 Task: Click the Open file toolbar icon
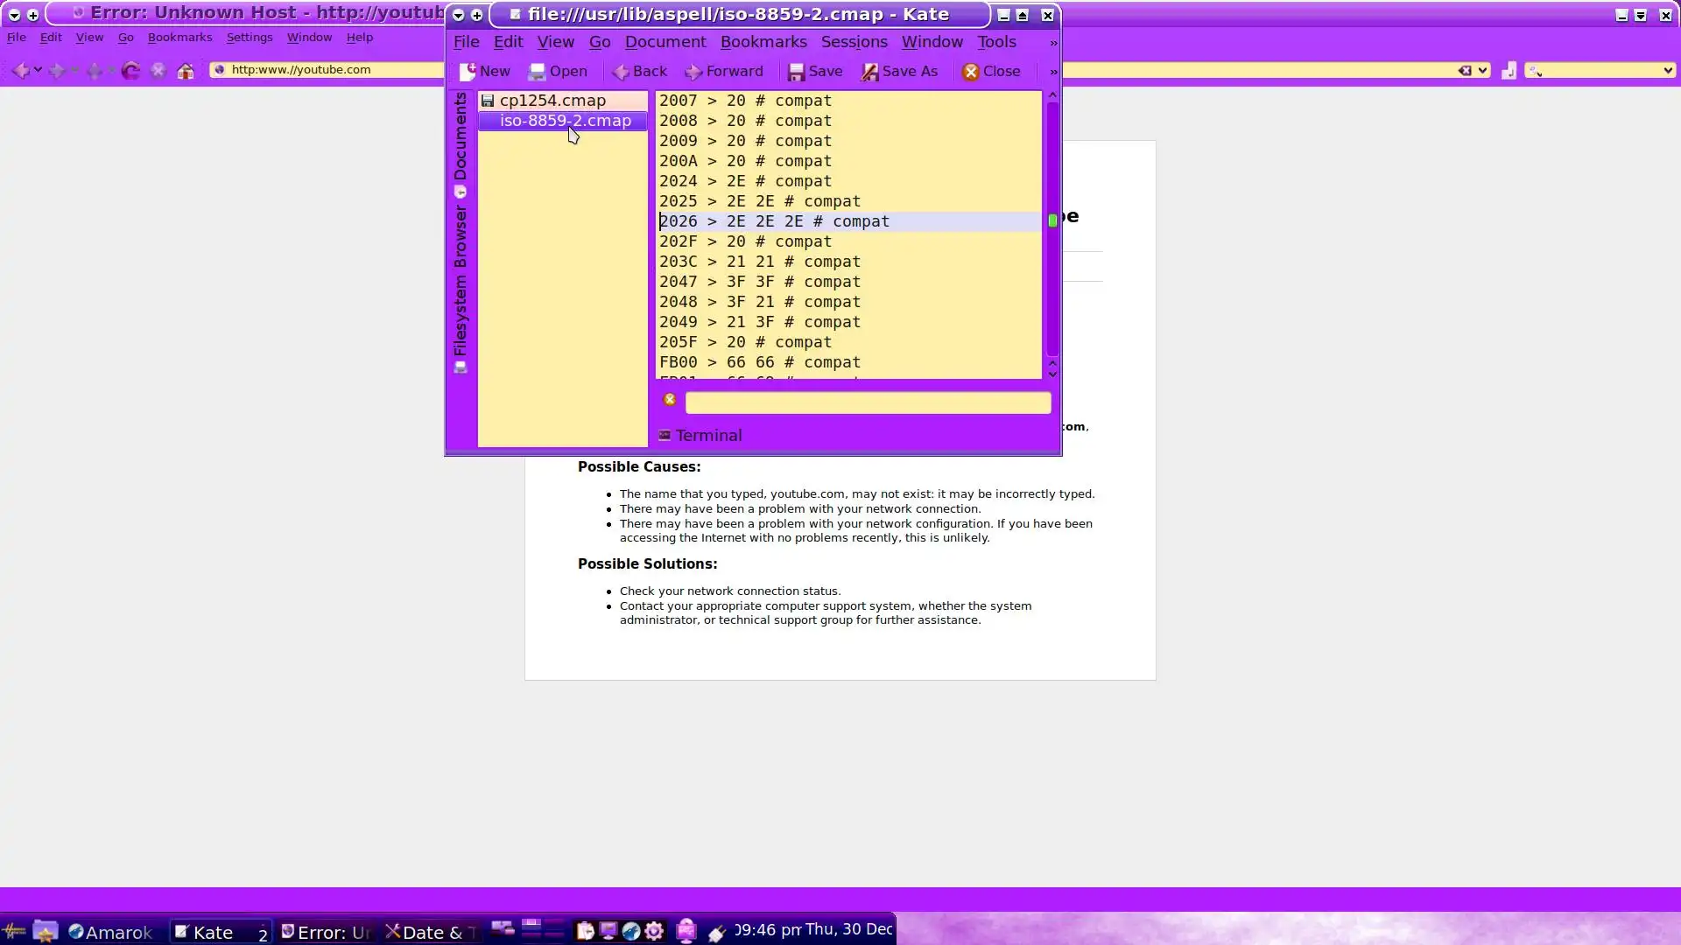pyautogui.click(x=537, y=72)
